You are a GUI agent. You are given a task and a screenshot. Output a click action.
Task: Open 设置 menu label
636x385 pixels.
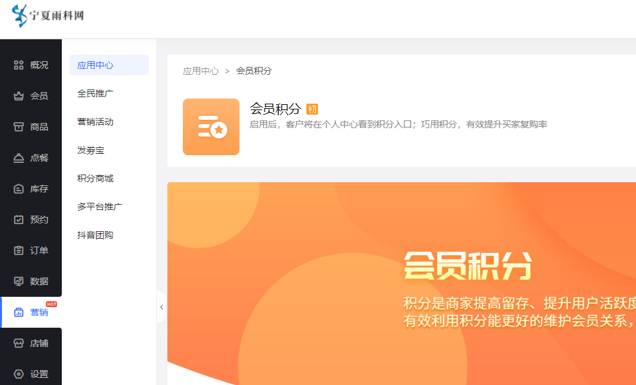point(39,374)
